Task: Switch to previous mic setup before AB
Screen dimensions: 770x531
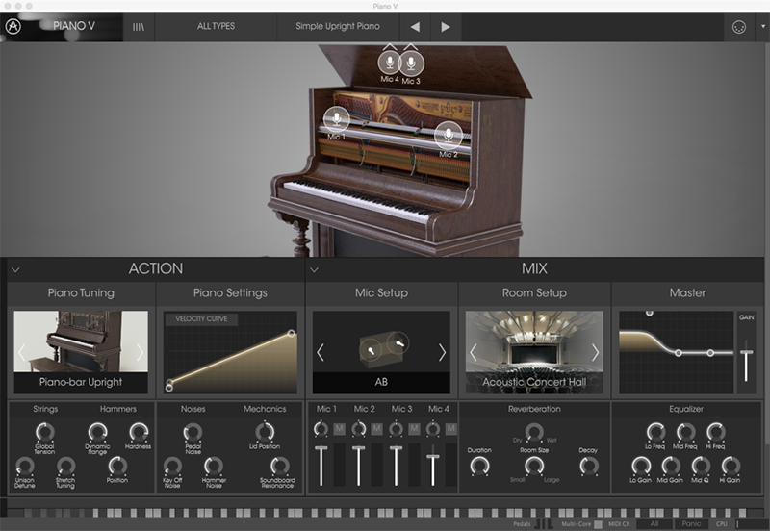Action: coord(321,352)
